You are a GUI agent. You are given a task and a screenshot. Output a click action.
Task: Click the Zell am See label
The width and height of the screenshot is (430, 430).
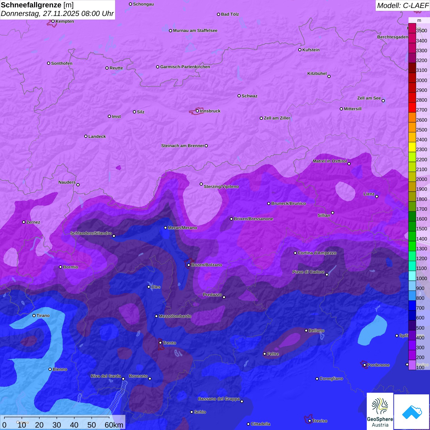[369, 98]
